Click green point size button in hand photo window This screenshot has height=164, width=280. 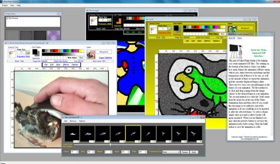pyautogui.click(x=28, y=52)
